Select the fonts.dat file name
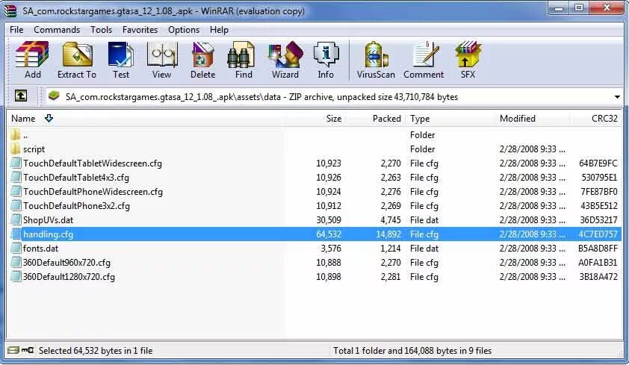This screenshot has height=365, width=629. (x=40, y=249)
